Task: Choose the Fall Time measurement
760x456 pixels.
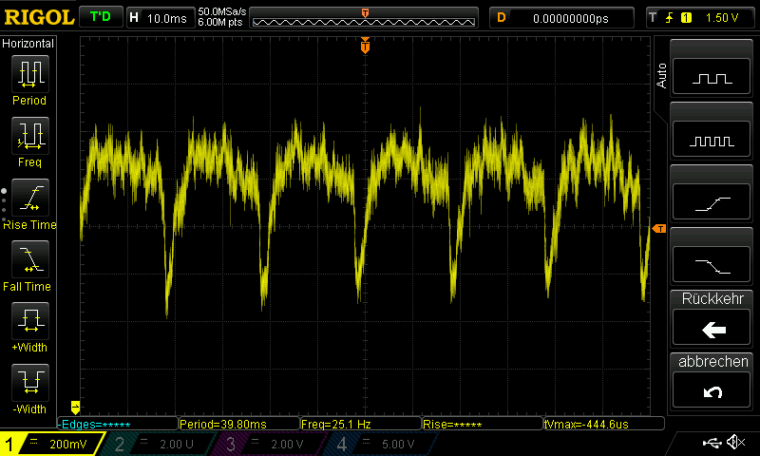Action: point(29,259)
